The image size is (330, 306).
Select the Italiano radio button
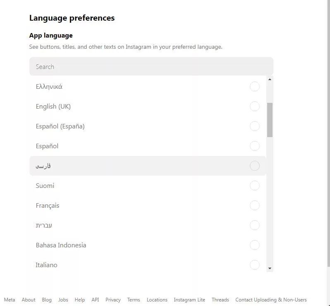(255, 265)
